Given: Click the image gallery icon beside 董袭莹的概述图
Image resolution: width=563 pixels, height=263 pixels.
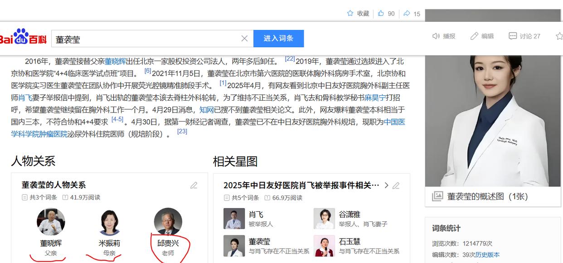Looking at the screenshot, I should point(437,196).
